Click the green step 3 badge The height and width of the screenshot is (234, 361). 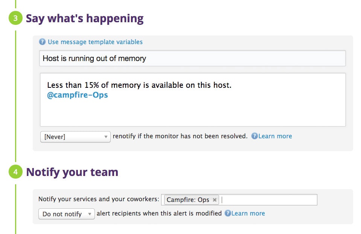point(15,18)
